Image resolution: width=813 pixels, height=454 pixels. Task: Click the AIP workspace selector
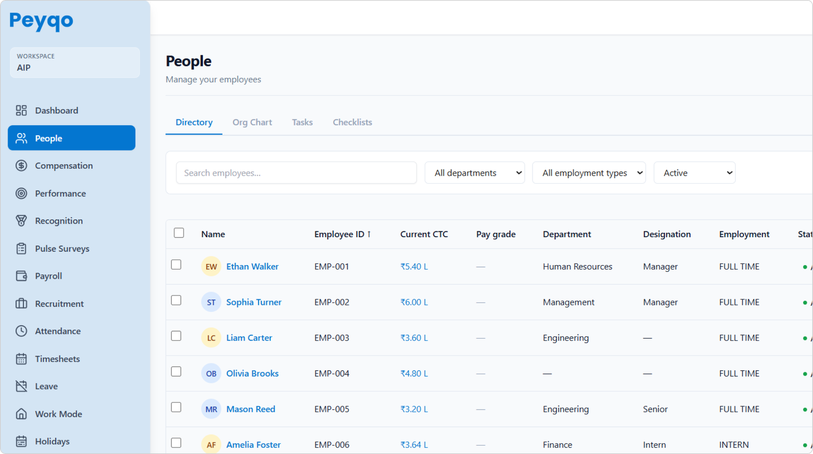click(75, 62)
